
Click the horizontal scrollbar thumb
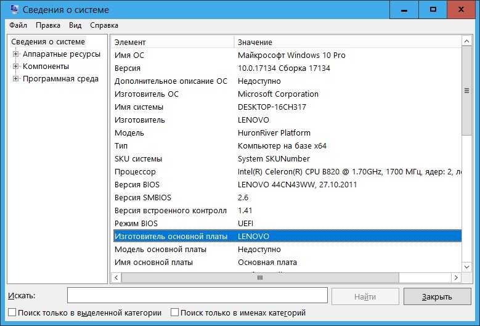(260, 278)
